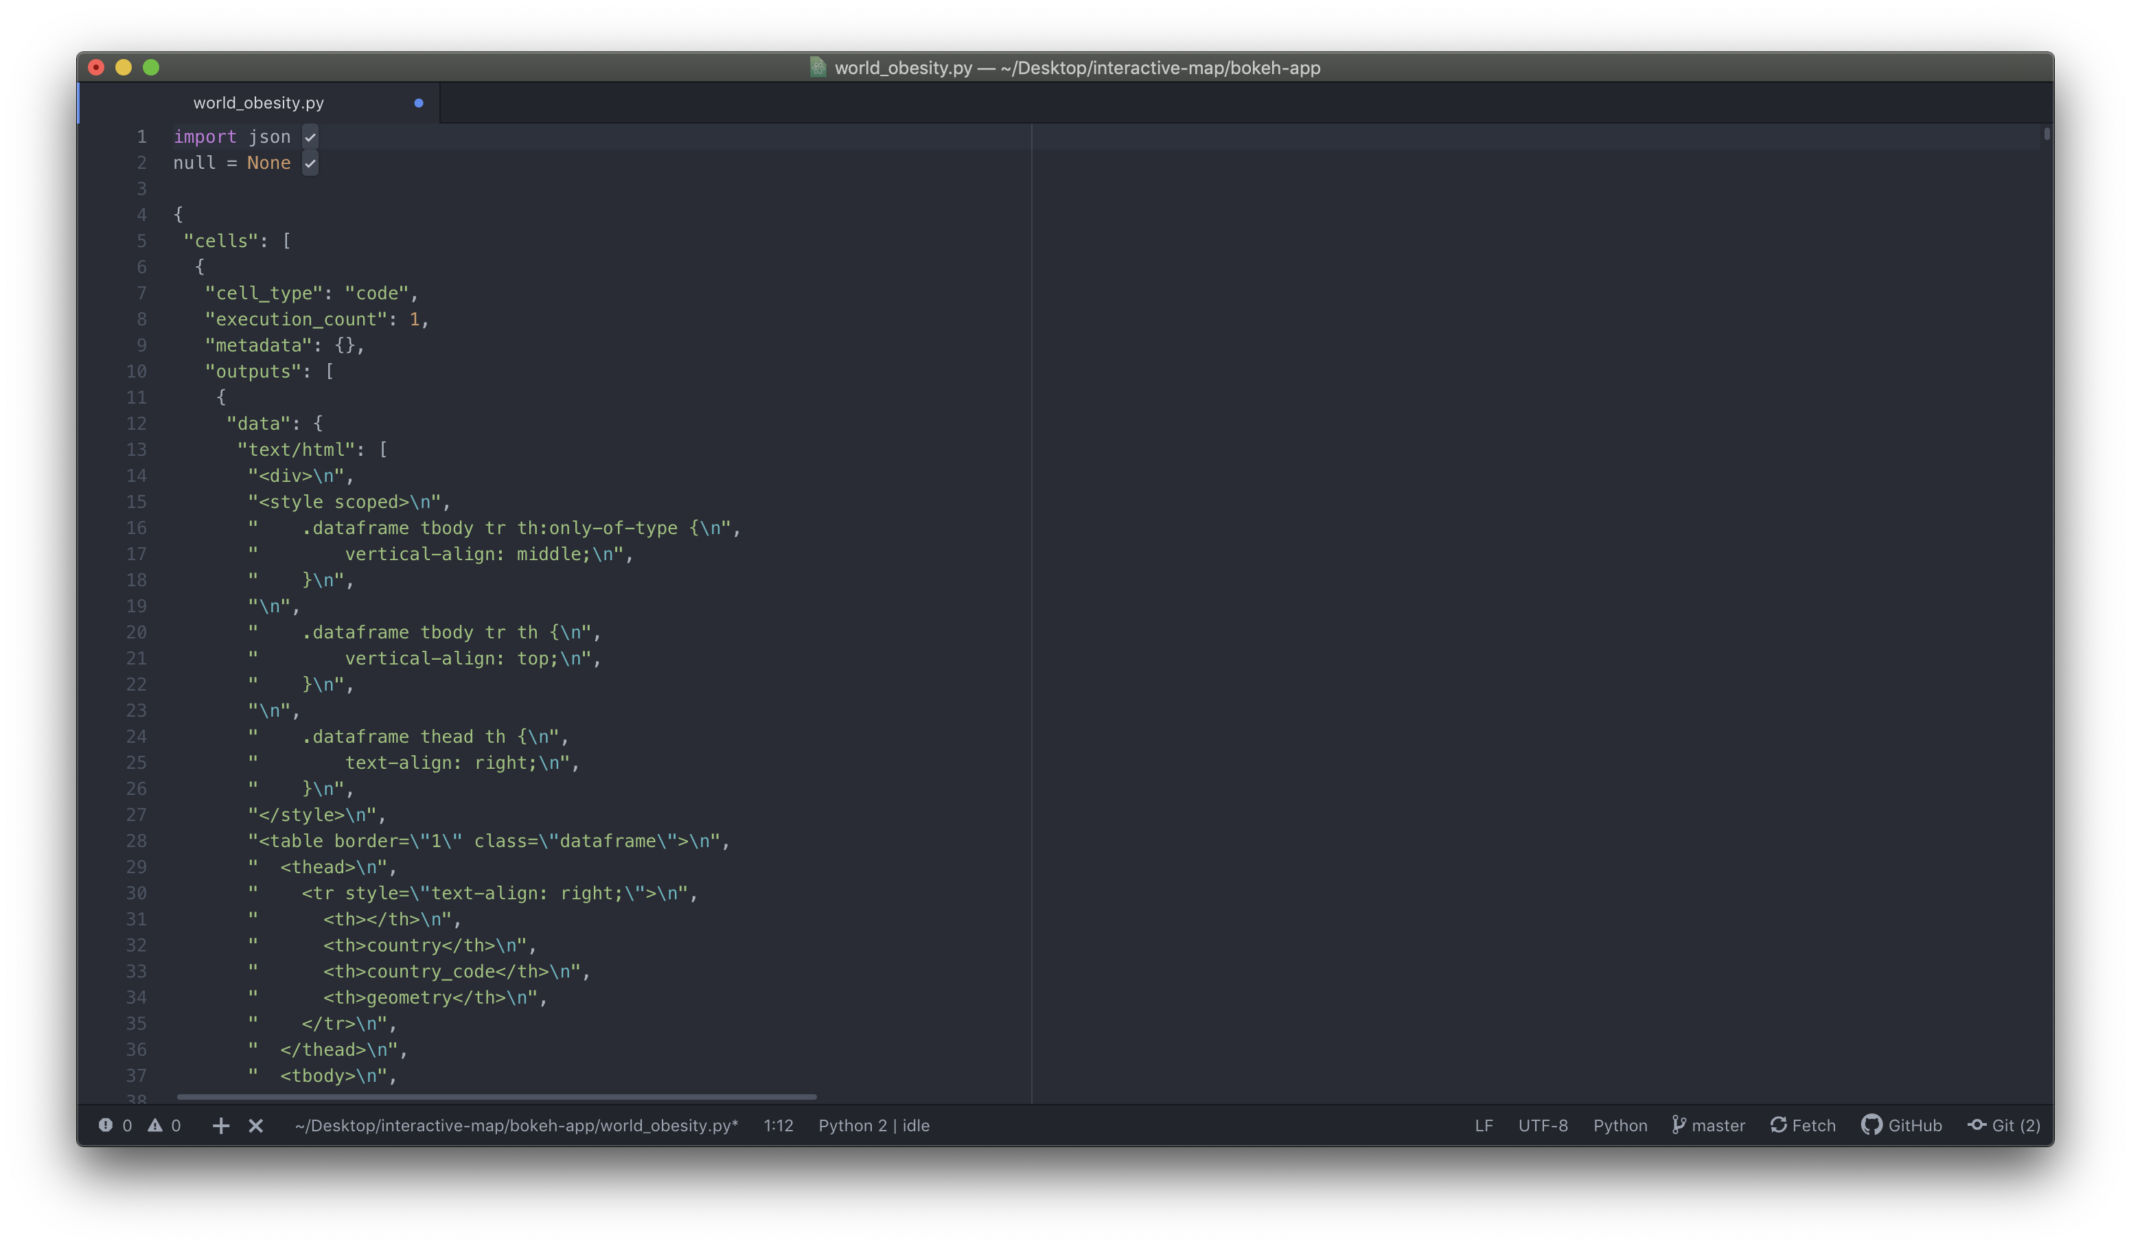Click the Python 2 | idle status item
This screenshot has height=1248, width=2131.
tap(873, 1125)
